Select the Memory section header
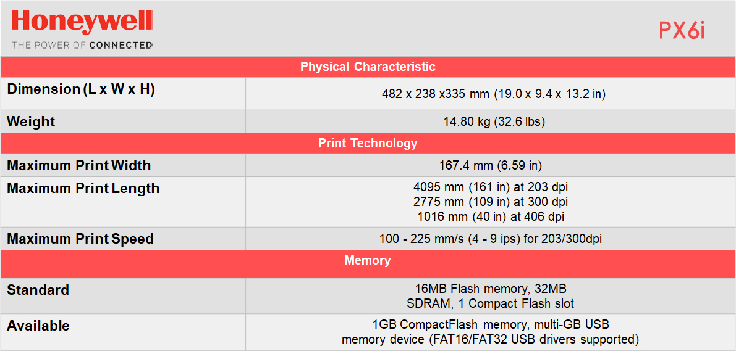Screen dimensions: 736x354 click(368, 260)
